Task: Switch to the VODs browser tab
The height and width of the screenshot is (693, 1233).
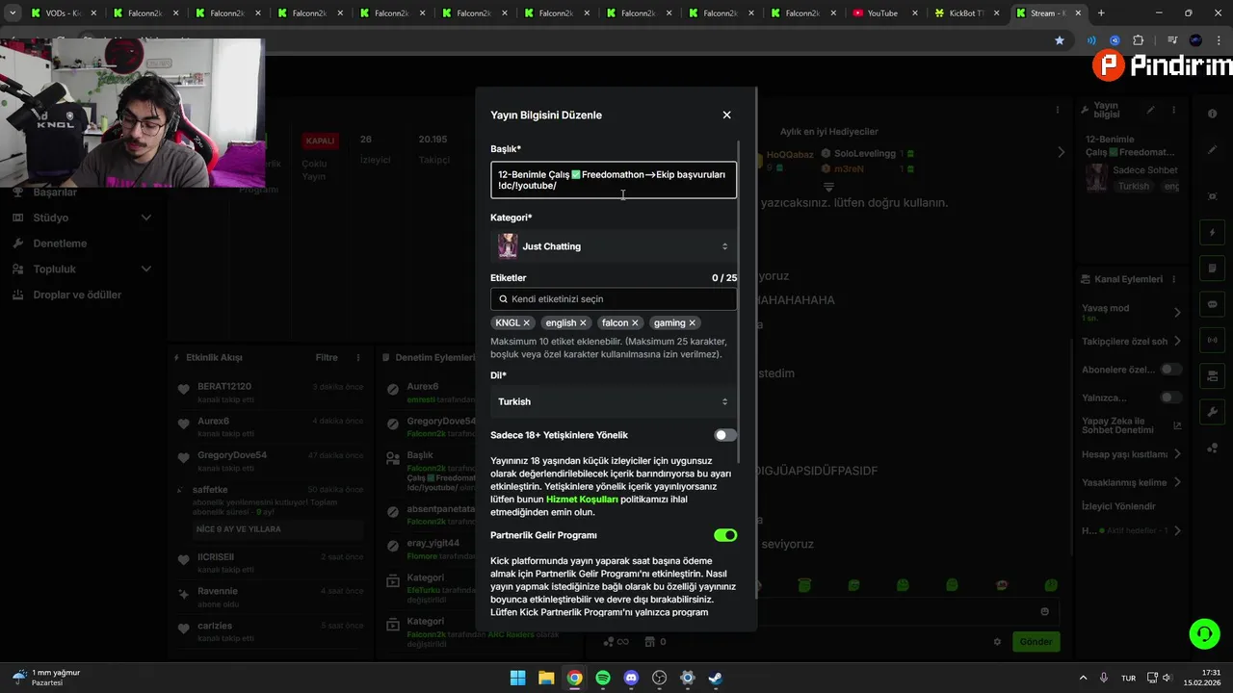Action: [x=63, y=13]
